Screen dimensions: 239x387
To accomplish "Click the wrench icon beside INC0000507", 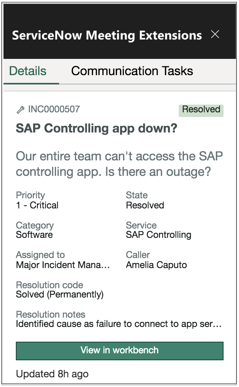I will 20,110.
